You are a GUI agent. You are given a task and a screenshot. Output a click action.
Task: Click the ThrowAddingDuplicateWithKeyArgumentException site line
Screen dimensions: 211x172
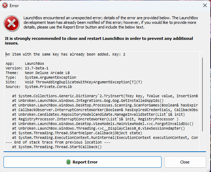pos(74,82)
